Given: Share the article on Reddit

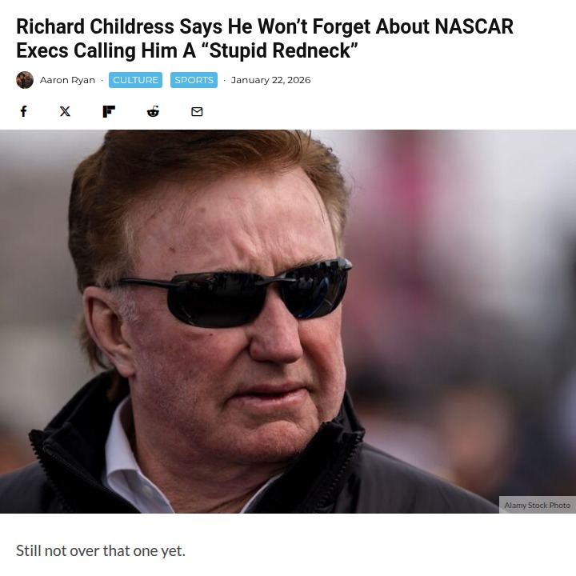Looking at the screenshot, I should 153,111.
